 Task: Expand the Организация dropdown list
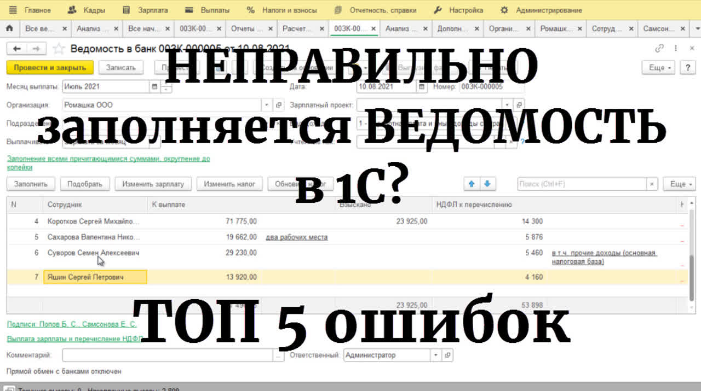[x=267, y=104]
